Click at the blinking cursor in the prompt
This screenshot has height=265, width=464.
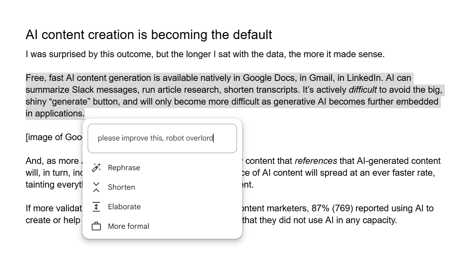[x=213, y=138]
